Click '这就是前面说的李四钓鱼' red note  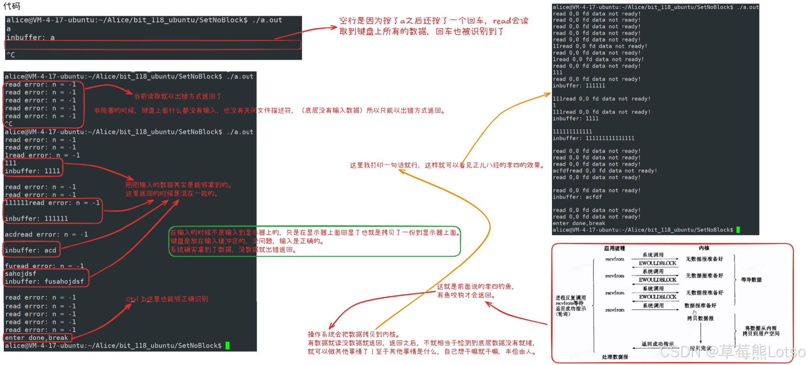click(475, 287)
